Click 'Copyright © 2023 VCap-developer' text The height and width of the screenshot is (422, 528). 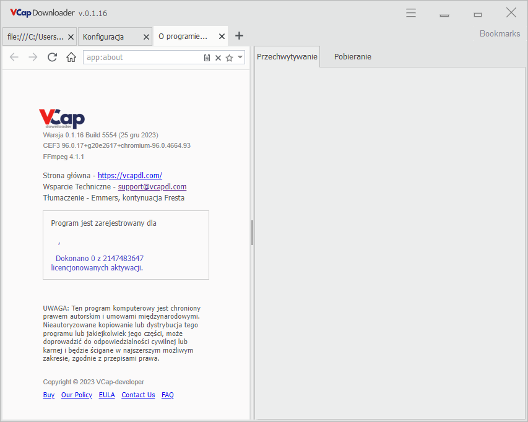point(93,382)
